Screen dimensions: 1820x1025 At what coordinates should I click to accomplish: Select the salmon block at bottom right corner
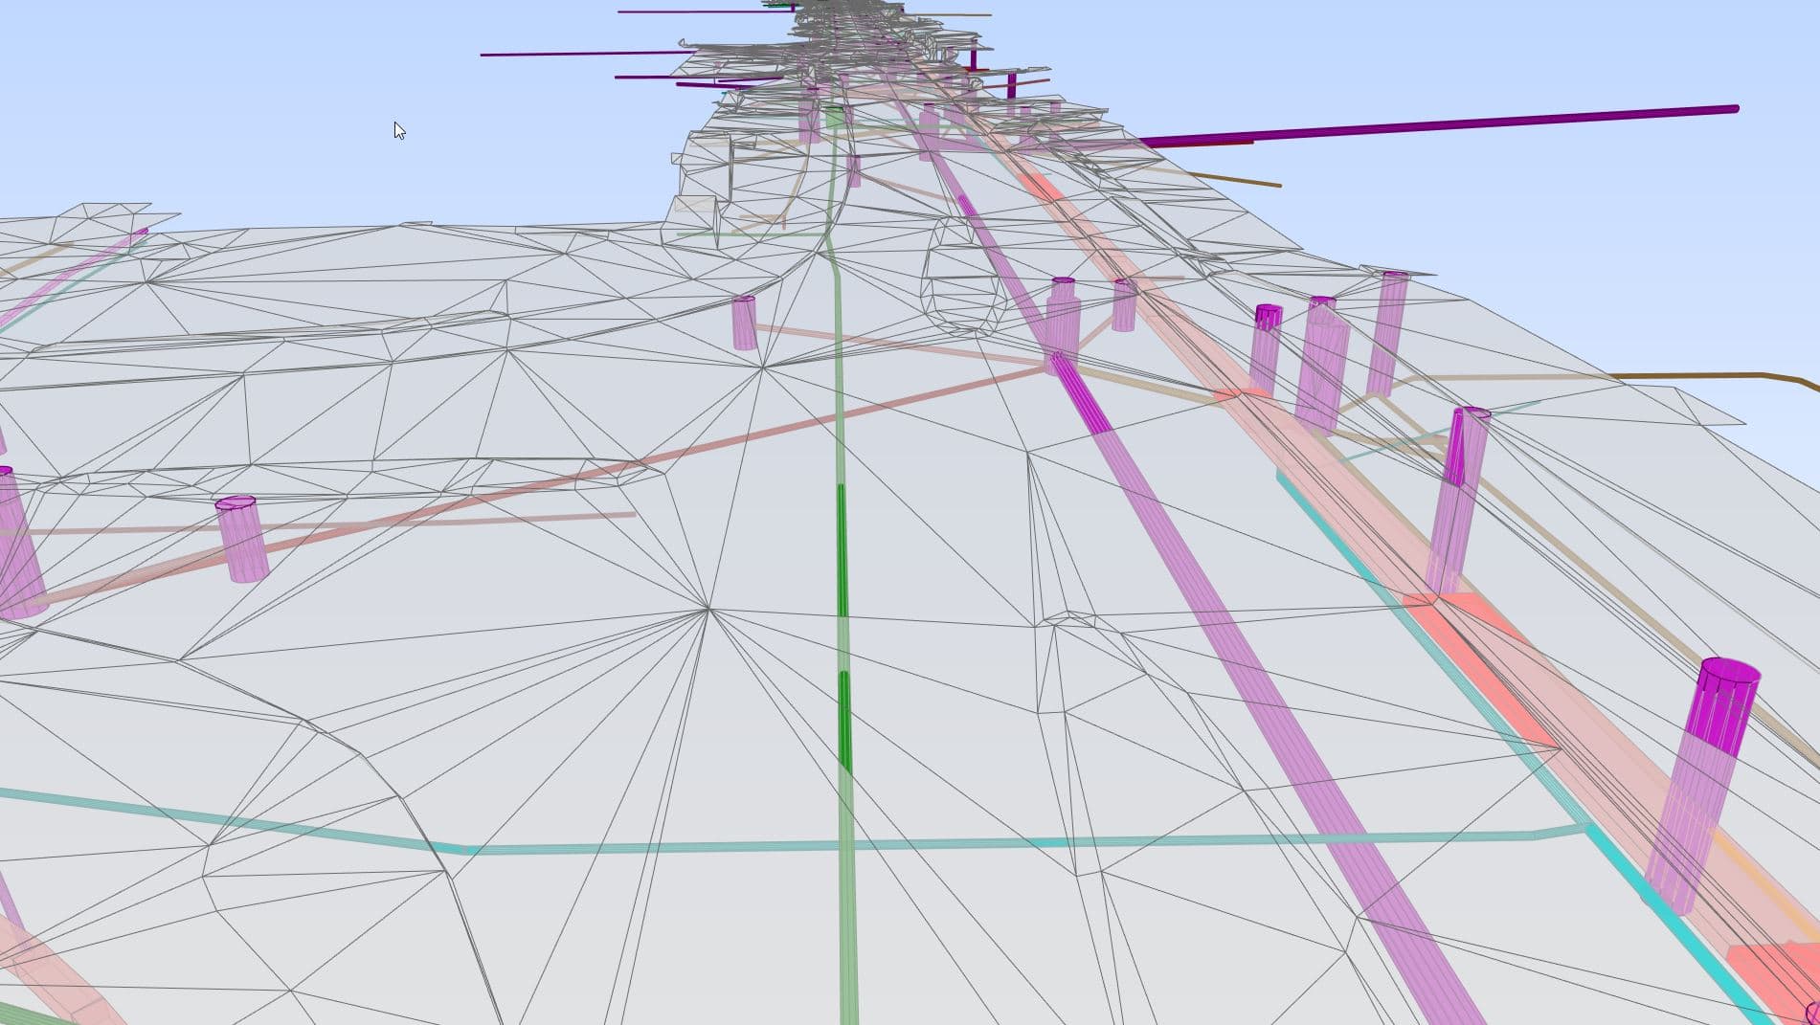click(1771, 976)
